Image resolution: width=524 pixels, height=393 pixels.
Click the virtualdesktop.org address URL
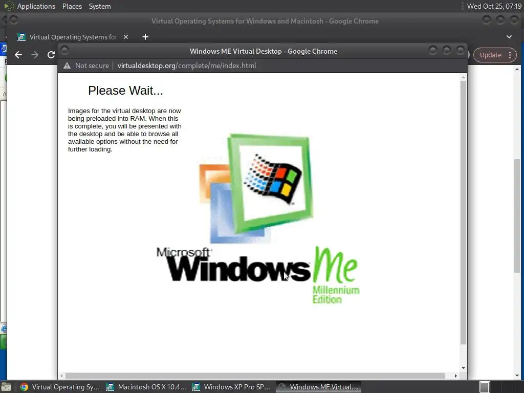(x=187, y=65)
